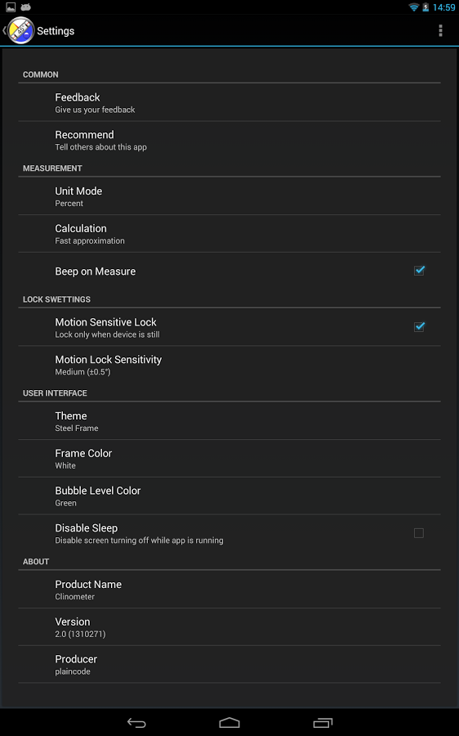Tap the Version entry
The width and height of the screenshot is (459, 736).
pyautogui.click(x=229, y=626)
